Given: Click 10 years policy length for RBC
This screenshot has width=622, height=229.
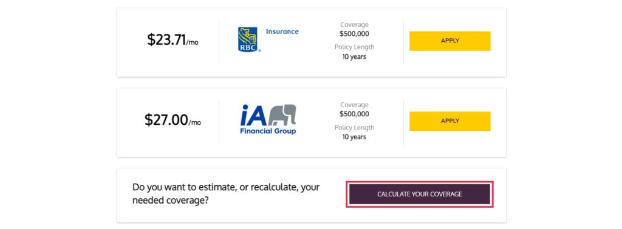Looking at the screenshot, I should (x=354, y=56).
